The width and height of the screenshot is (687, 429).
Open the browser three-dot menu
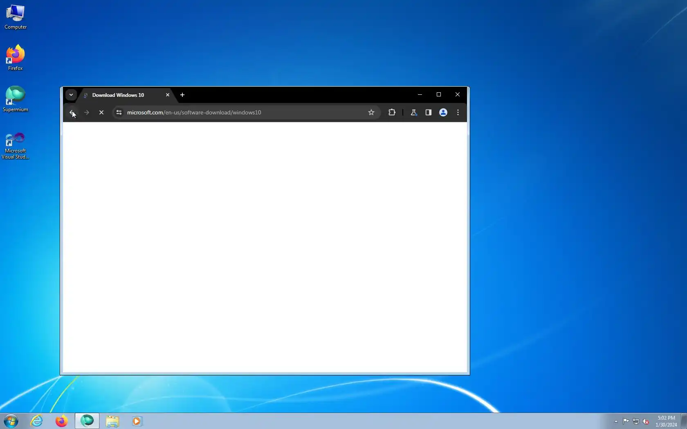(458, 112)
